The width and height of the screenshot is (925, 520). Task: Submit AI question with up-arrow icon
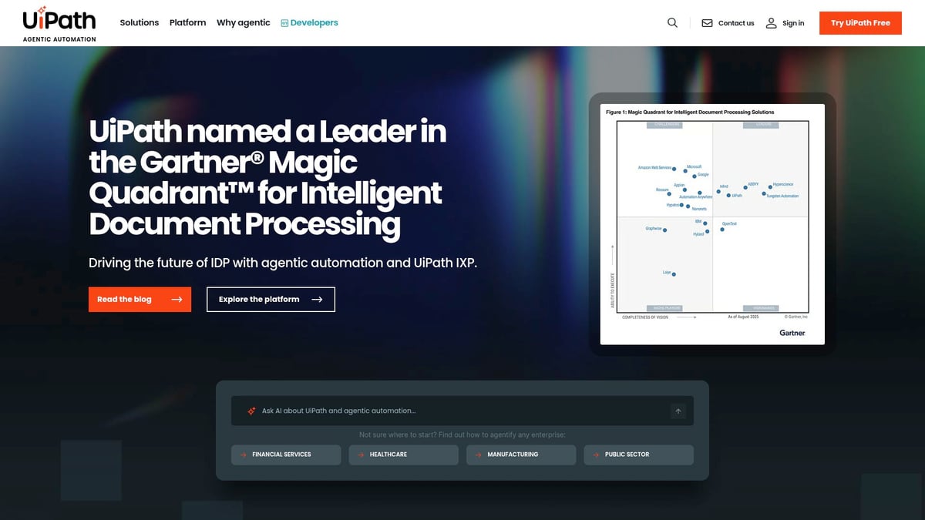pos(678,411)
